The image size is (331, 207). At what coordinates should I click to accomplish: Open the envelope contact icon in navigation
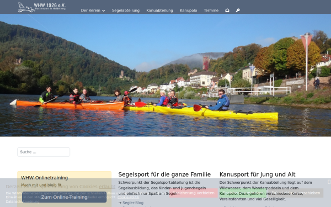[227, 10]
